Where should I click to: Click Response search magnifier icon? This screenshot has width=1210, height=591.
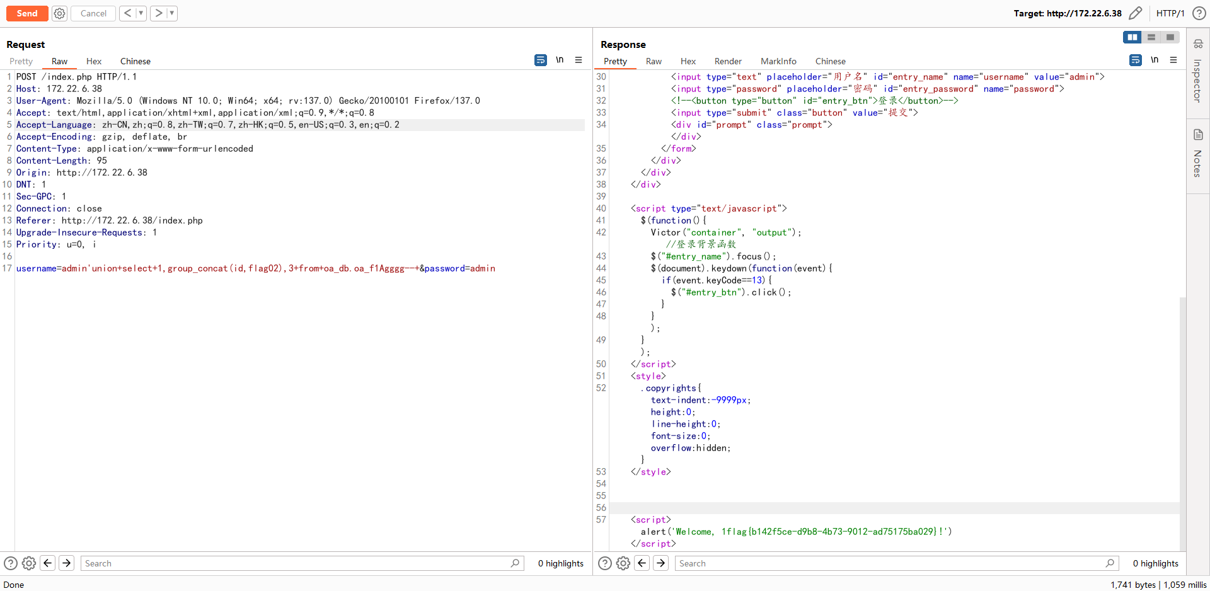[1110, 563]
